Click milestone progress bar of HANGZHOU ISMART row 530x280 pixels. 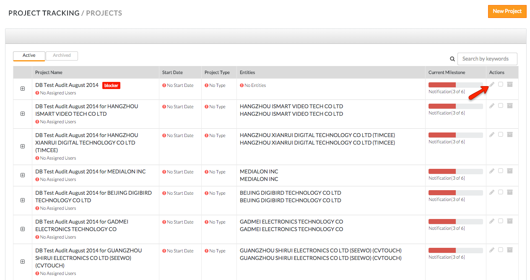pyautogui.click(x=455, y=107)
